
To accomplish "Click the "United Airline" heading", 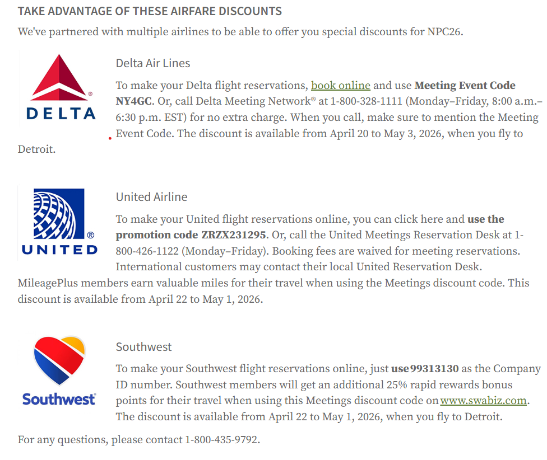I will tap(151, 197).
